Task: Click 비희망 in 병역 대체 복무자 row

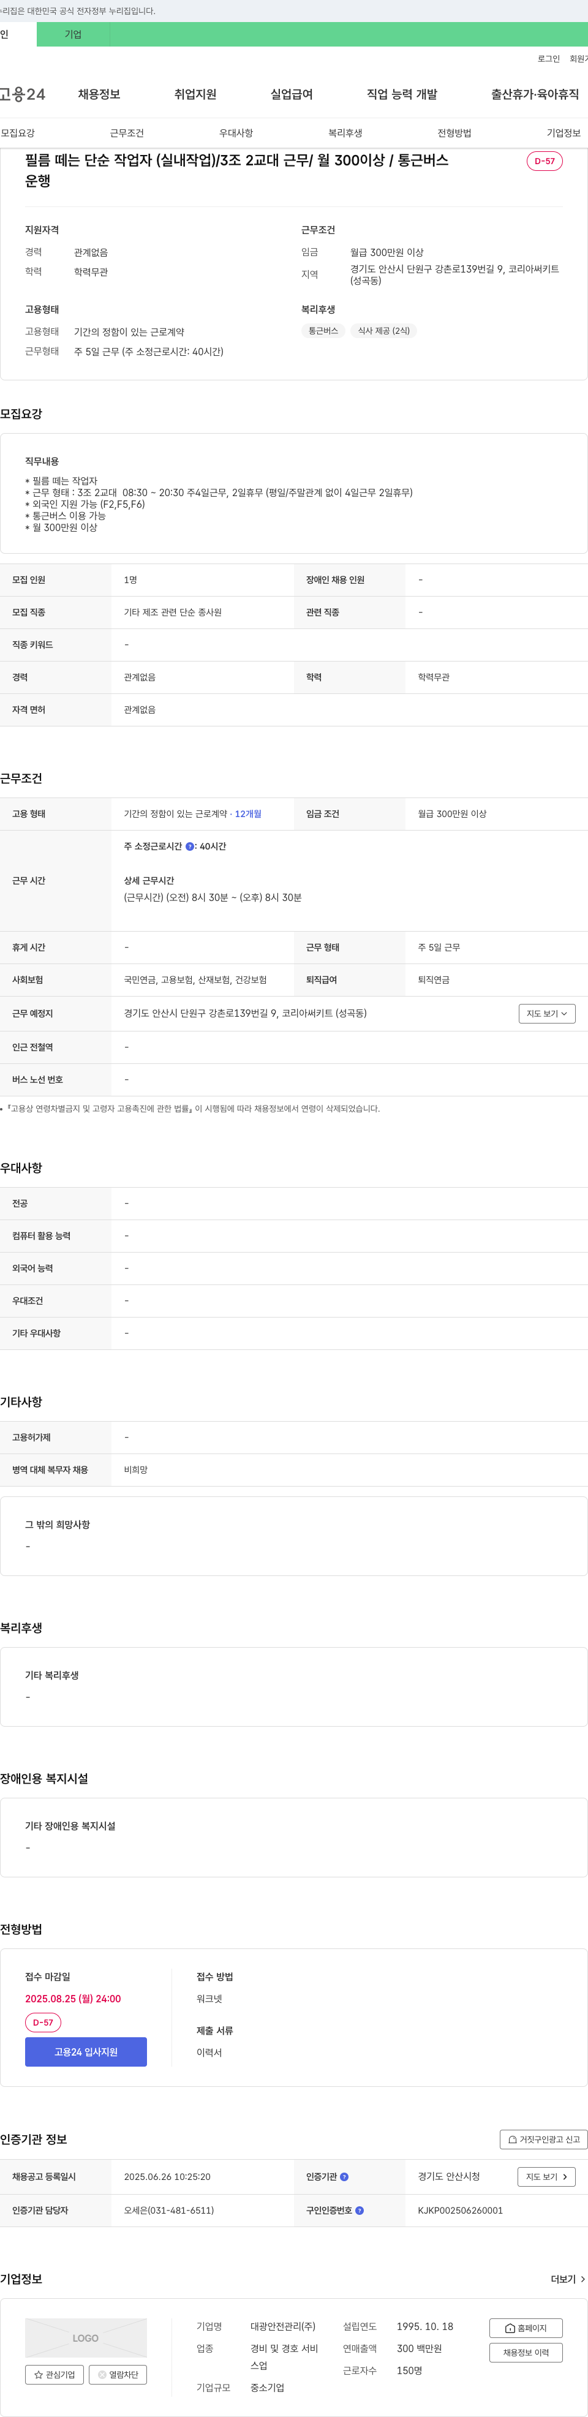Action: coord(136,1470)
